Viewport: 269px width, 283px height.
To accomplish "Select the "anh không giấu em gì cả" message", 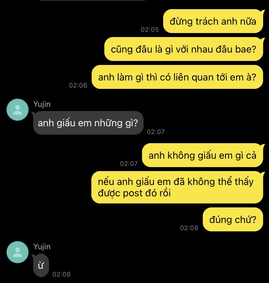I will point(202,155).
